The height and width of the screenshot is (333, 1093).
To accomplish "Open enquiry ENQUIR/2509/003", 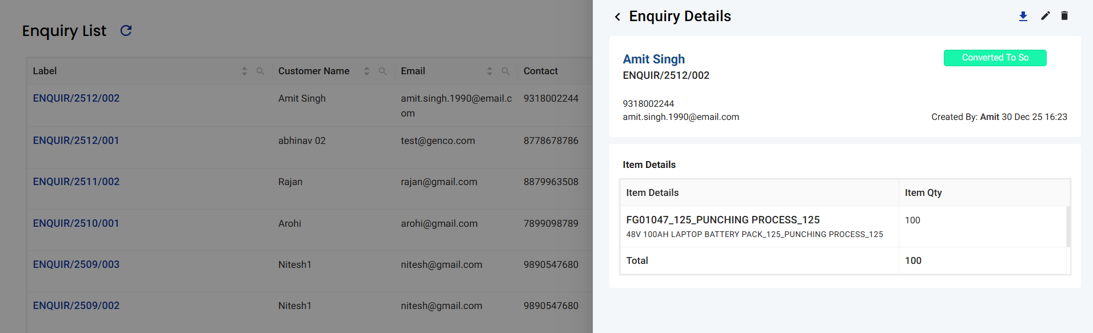I will pyautogui.click(x=76, y=264).
